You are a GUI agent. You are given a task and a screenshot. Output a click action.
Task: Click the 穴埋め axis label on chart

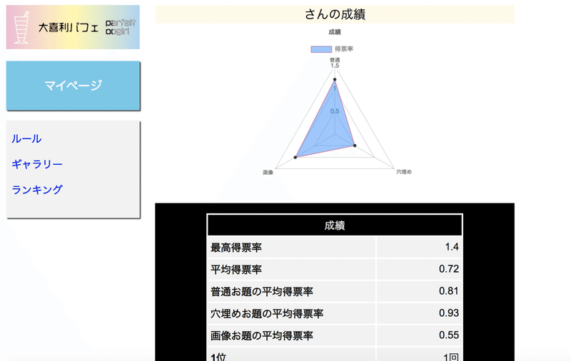pyautogui.click(x=404, y=172)
